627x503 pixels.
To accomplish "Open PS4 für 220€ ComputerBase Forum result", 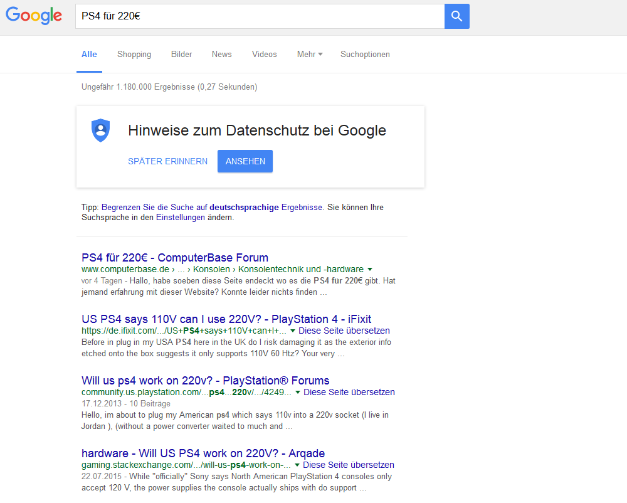I will click(175, 258).
